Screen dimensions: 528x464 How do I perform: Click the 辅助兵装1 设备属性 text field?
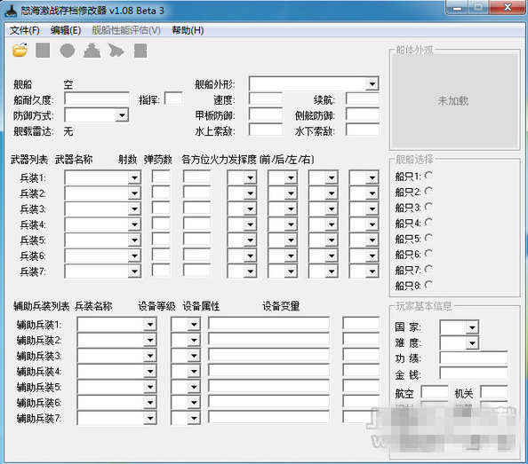point(268,324)
